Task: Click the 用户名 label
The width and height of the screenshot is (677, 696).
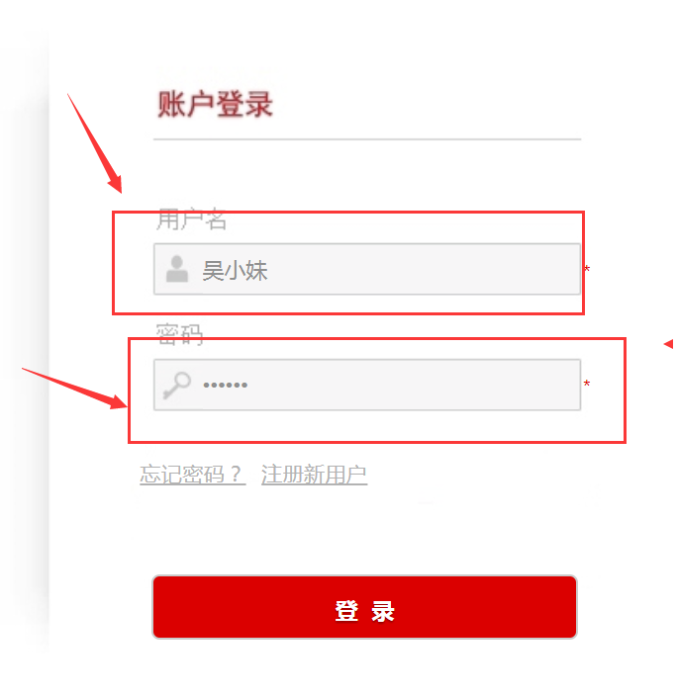Action: pos(191,219)
